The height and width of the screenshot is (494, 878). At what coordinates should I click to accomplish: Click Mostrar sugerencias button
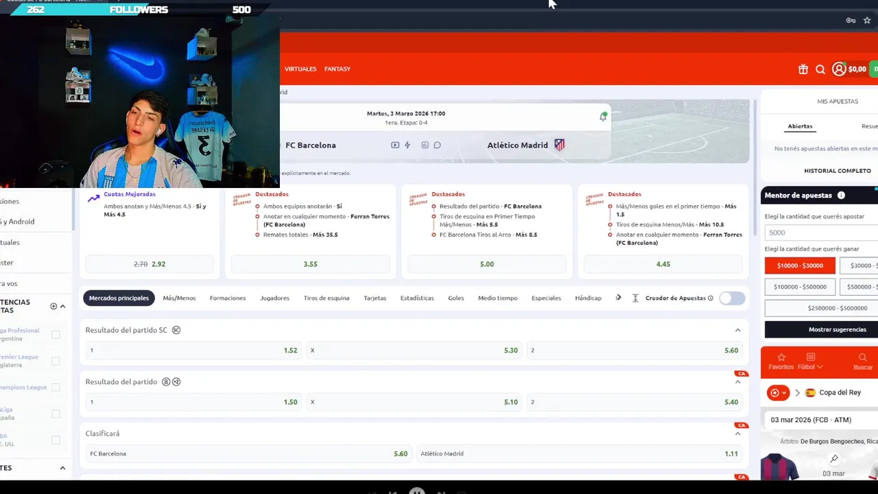[x=822, y=329]
